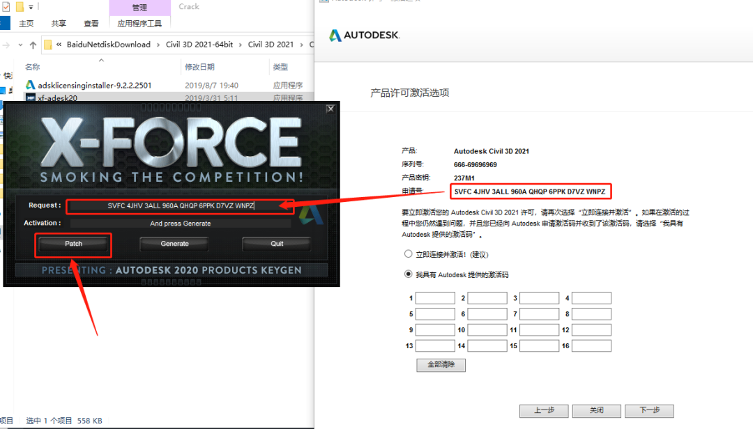The image size is (753, 429).
Task: Select the adsklicensinginstaller-9.2.2.2501 file
Action: tap(95, 86)
